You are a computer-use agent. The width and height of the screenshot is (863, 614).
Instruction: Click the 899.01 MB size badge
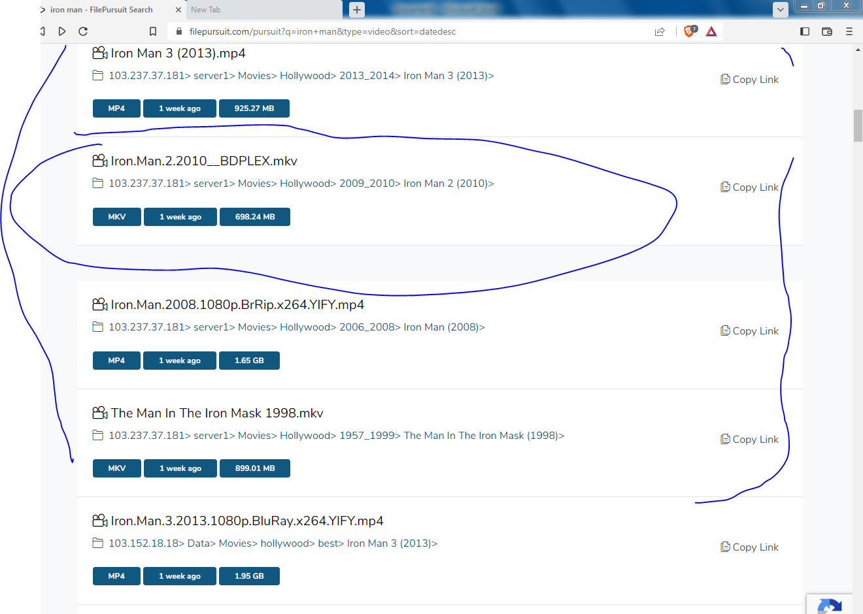point(255,468)
